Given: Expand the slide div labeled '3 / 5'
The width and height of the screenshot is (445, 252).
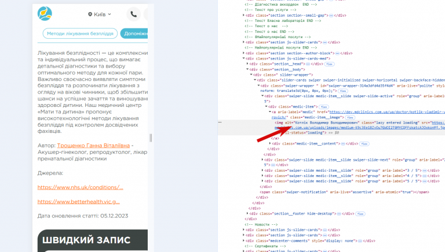Looking at the screenshot, I should point(262,171).
